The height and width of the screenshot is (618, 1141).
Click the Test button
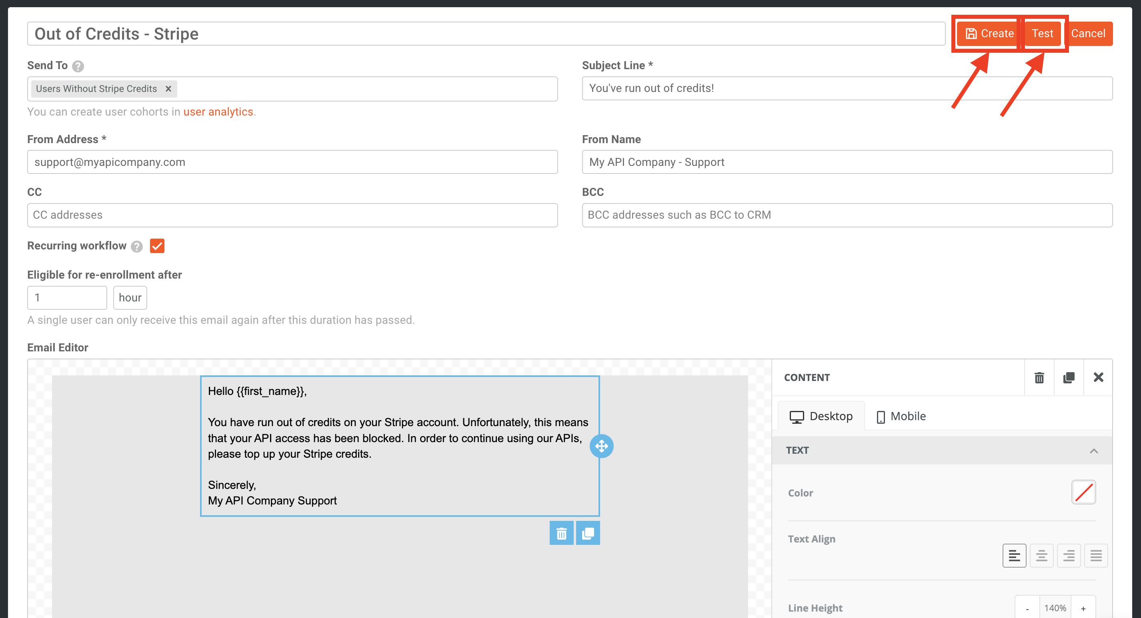tap(1042, 34)
